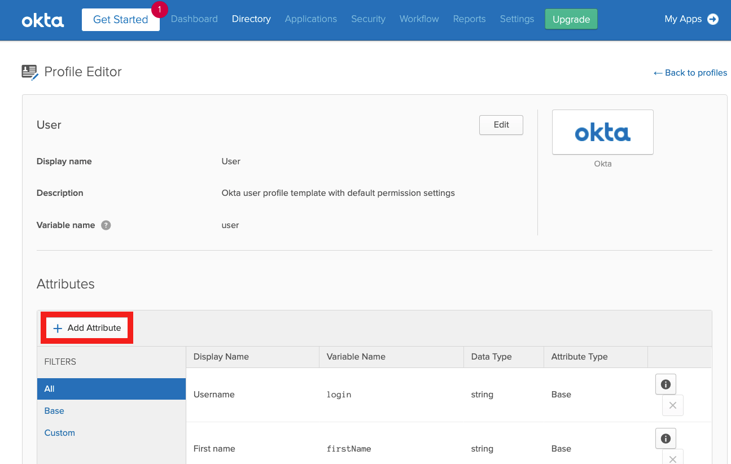Go back to profiles link
731x464 pixels.
pyautogui.click(x=690, y=73)
